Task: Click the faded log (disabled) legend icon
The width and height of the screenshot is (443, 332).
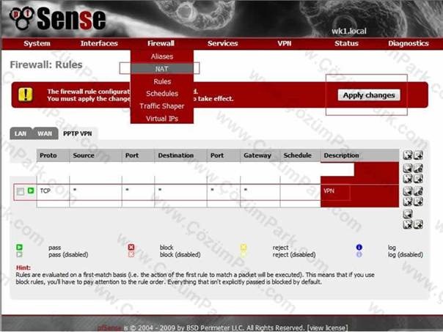Action: (359, 254)
